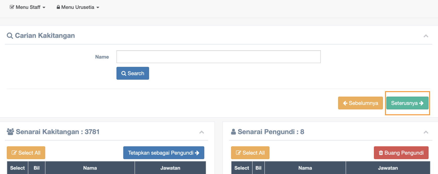The height and width of the screenshot is (174, 438).
Task: Click the trash icon on Buang Pengundi
Action: coord(381,153)
